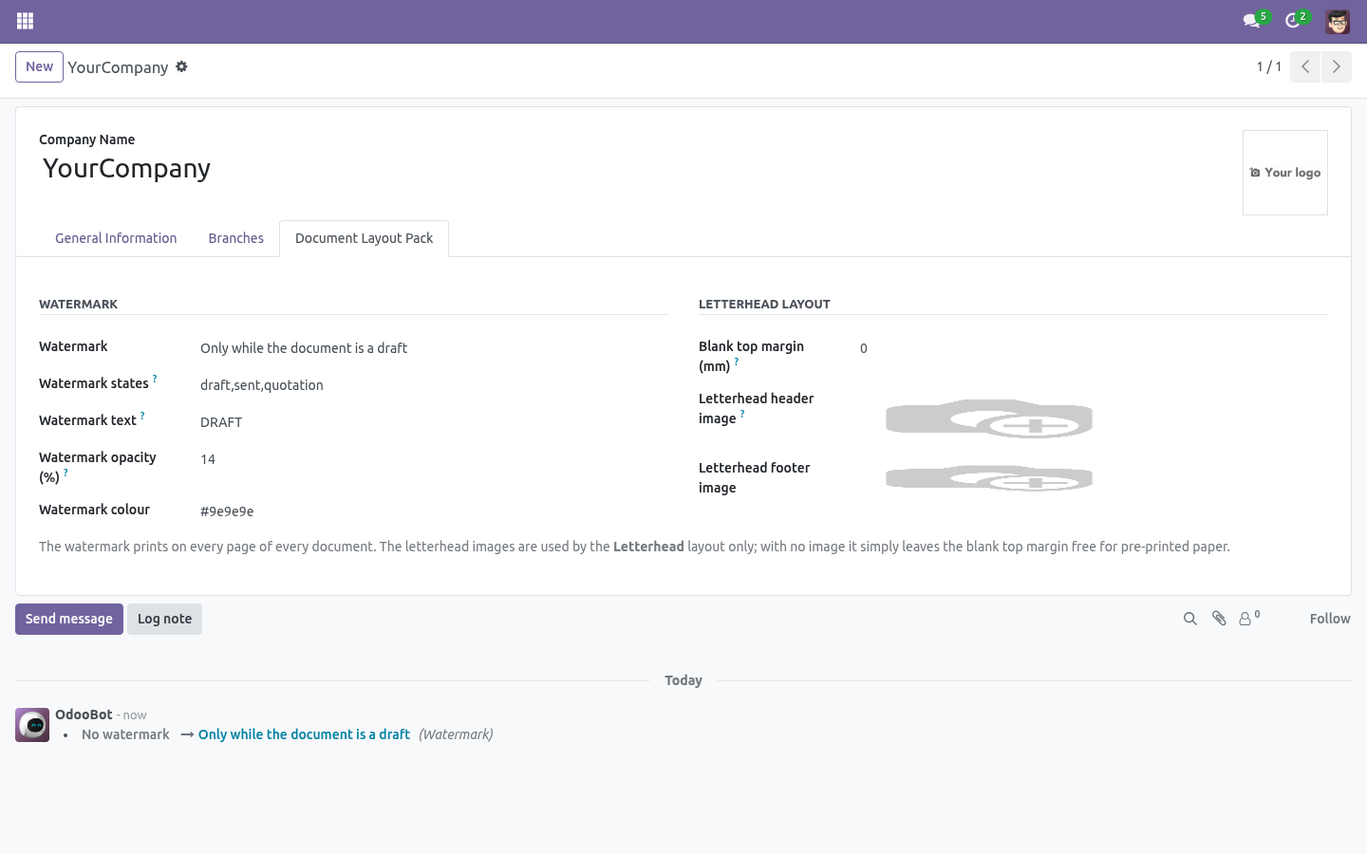1367x854 pixels.
Task: Show Watermark opacity help tooltip icon
Action: pos(66,473)
